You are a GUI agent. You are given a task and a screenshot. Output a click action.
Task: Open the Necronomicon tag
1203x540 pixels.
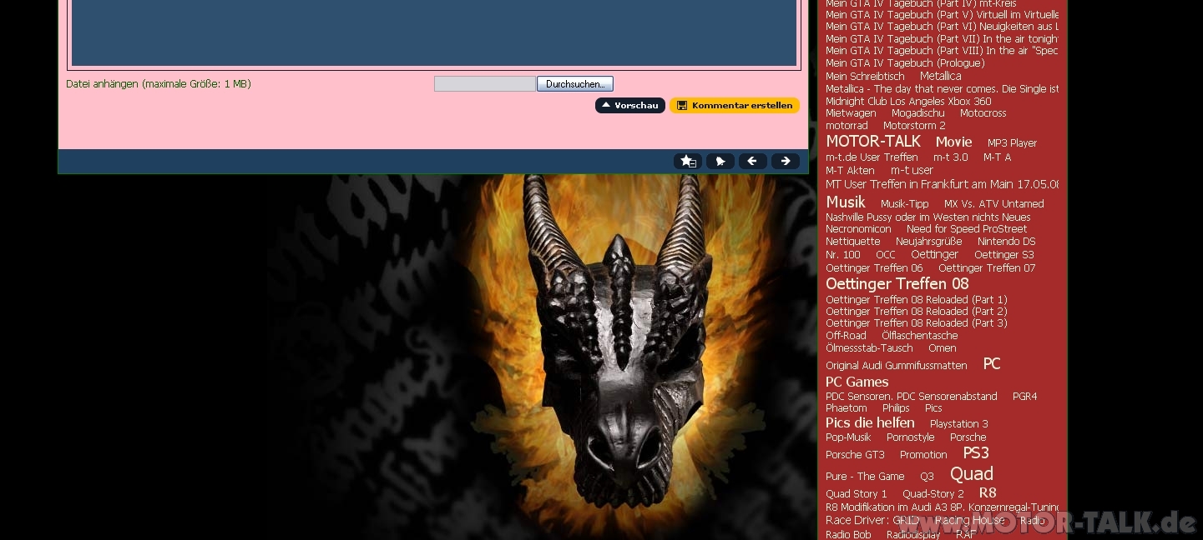tap(858, 229)
